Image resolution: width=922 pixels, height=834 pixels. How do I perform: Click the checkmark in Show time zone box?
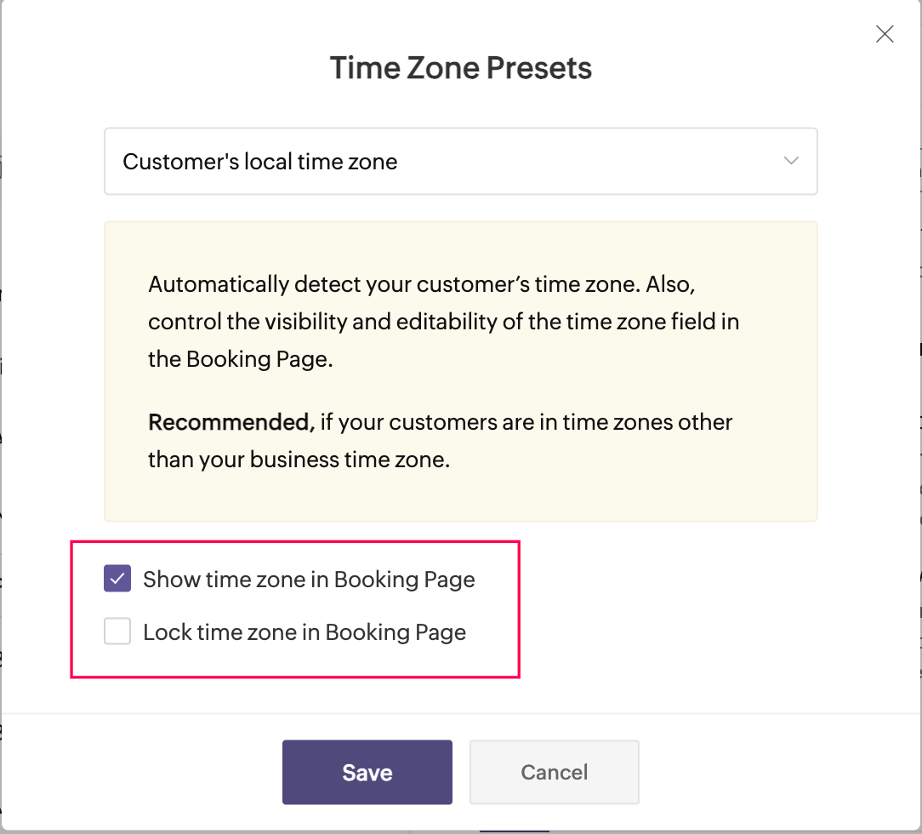[x=117, y=580]
